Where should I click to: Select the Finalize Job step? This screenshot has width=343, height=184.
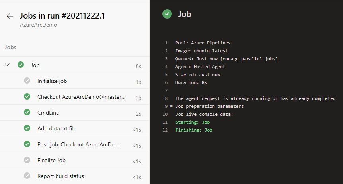52,160
